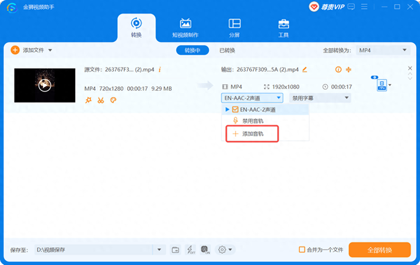Click the blue play arrow beside EN-AAC-2声道
Image resolution: width=420 pixels, height=265 pixels.
(228, 109)
